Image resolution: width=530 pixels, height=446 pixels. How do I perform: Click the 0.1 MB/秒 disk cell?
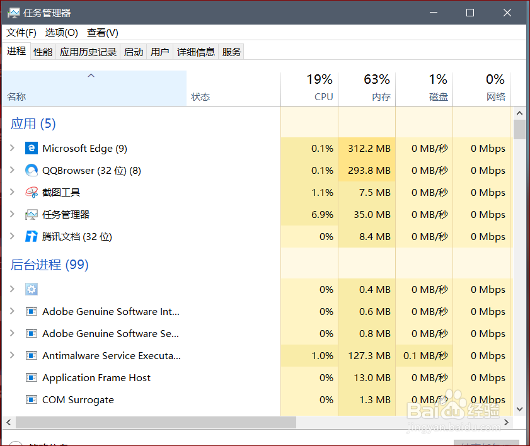pyautogui.click(x=425, y=355)
